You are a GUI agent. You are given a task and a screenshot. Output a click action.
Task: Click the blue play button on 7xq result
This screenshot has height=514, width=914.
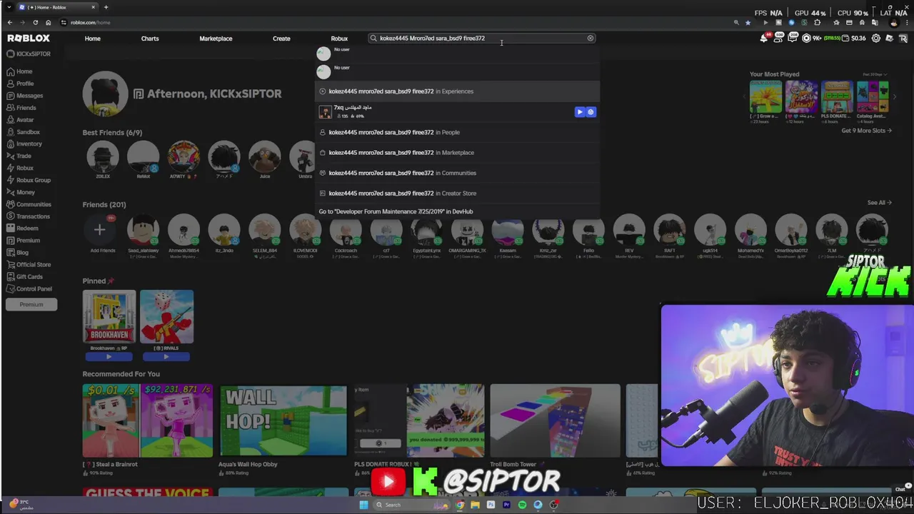580,112
